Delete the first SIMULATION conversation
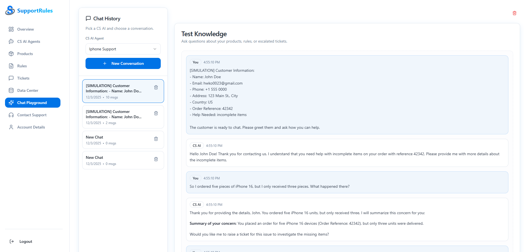Image resolution: width=524 pixels, height=252 pixels. (x=156, y=87)
